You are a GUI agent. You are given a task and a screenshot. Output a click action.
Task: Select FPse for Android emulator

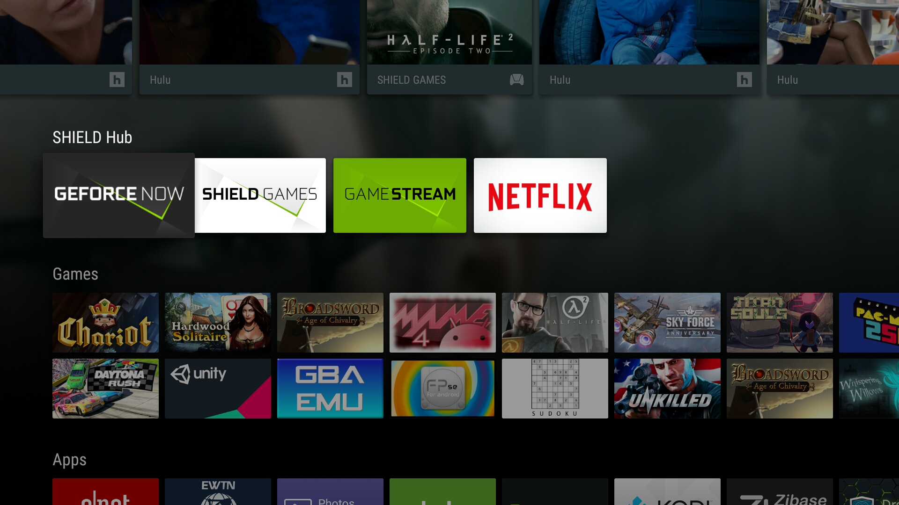[442, 389]
